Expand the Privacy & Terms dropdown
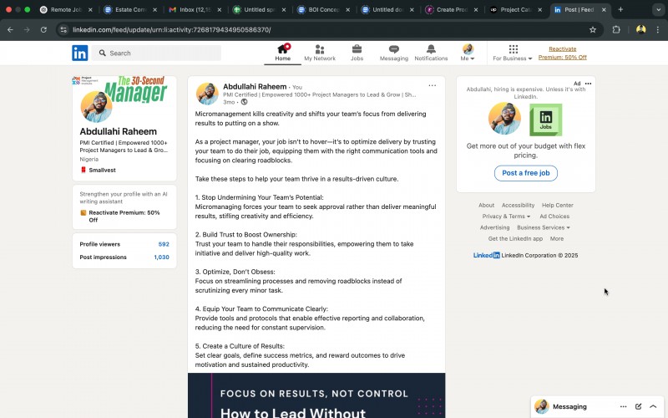 tap(506, 217)
